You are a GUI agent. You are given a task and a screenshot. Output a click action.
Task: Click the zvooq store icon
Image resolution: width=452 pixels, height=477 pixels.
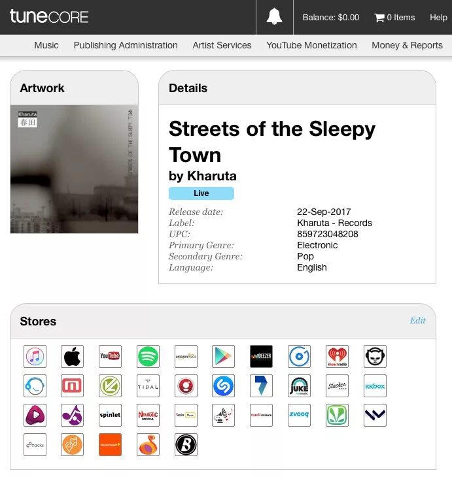click(299, 415)
